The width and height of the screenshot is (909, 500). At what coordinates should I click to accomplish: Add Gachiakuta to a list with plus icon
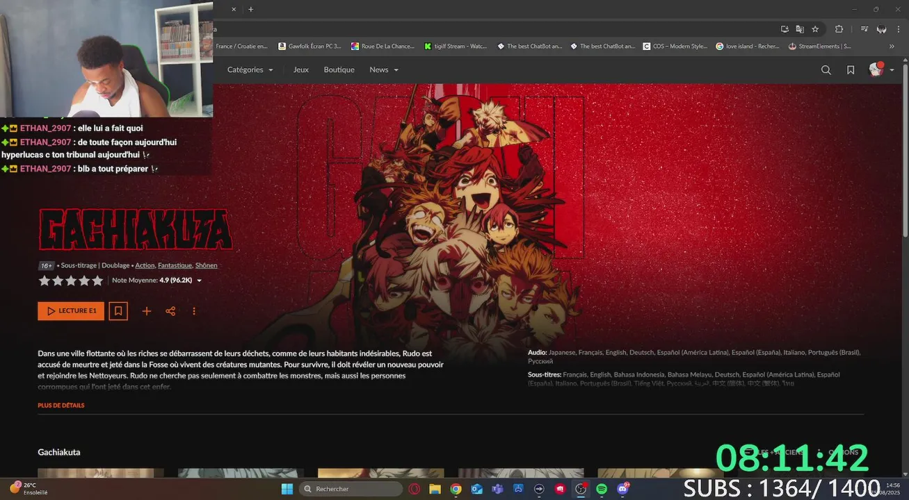tap(147, 311)
